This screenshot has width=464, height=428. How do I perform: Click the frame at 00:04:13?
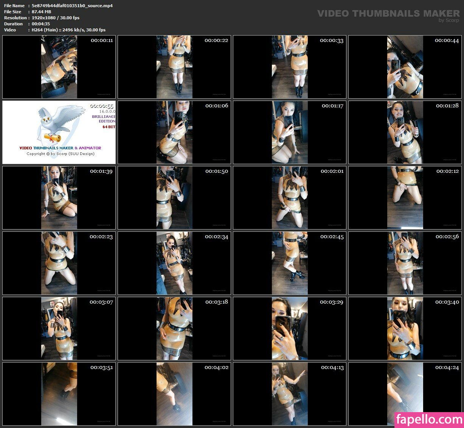point(290,394)
